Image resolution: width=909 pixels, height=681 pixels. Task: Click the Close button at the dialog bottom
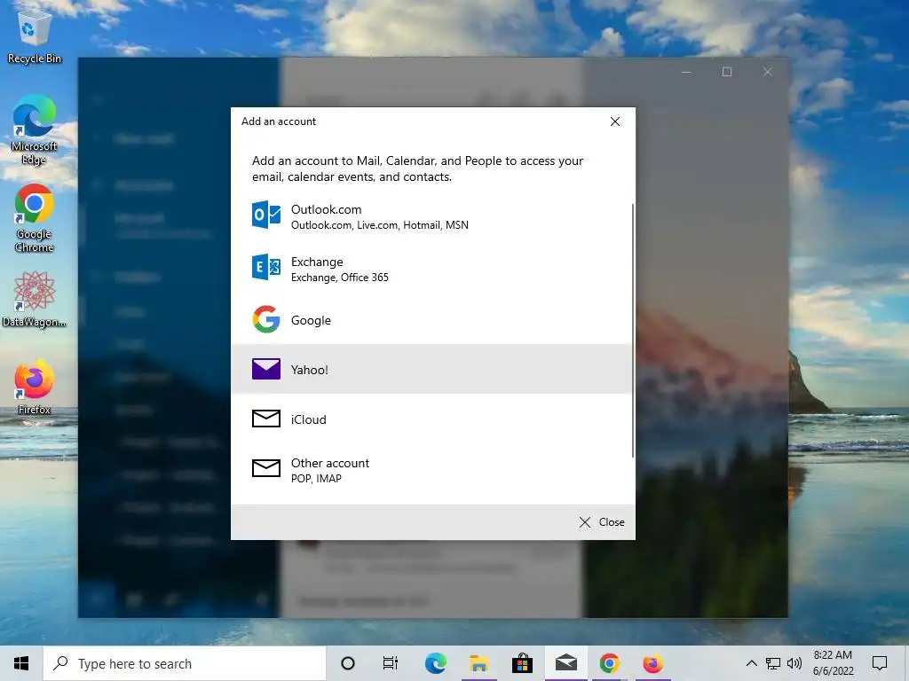click(602, 522)
